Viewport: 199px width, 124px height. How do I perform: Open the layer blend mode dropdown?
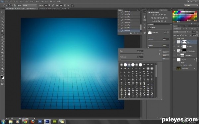[180, 32]
